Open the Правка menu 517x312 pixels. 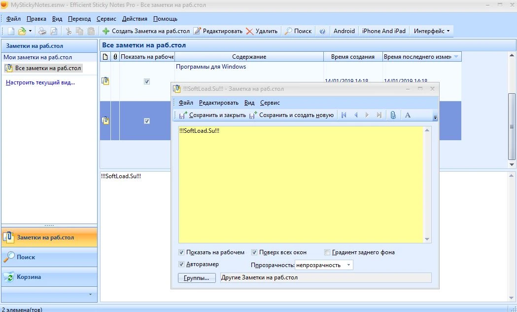point(36,19)
